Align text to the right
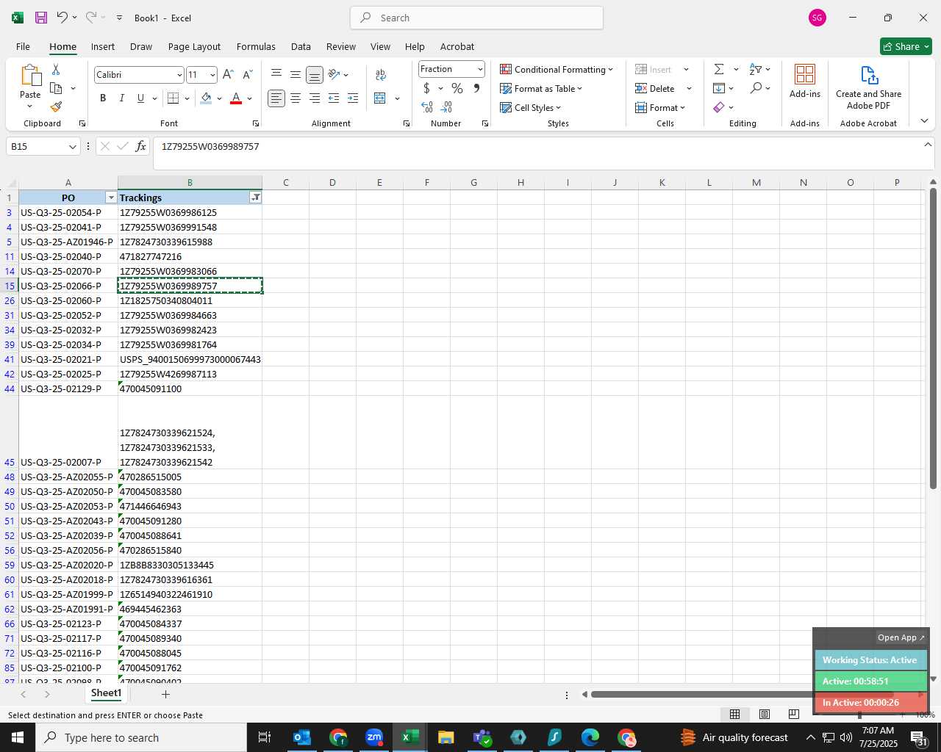The image size is (941, 752). point(315,98)
